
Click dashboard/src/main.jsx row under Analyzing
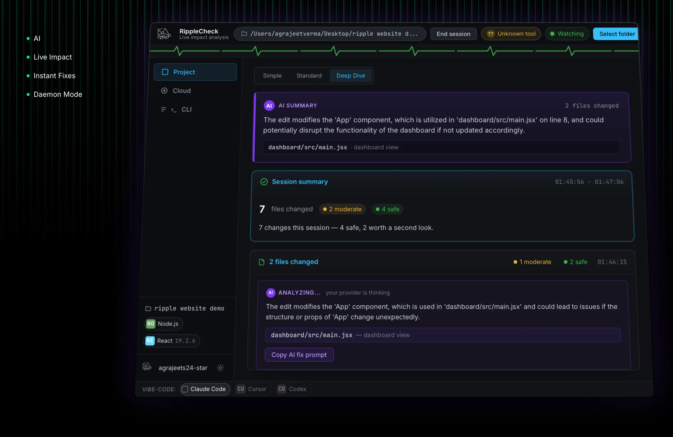click(x=443, y=335)
